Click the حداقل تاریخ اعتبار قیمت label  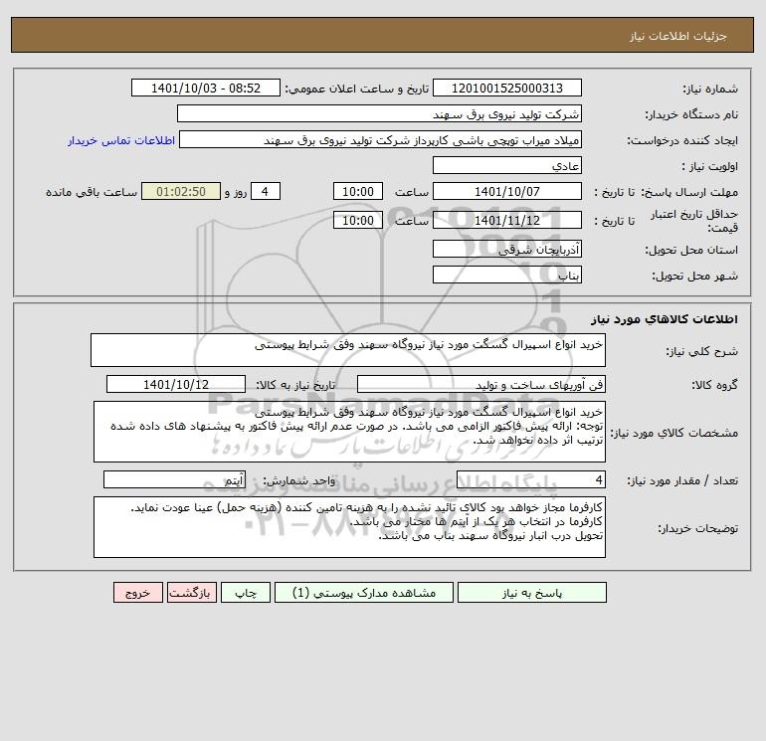click(x=694, y=221)
